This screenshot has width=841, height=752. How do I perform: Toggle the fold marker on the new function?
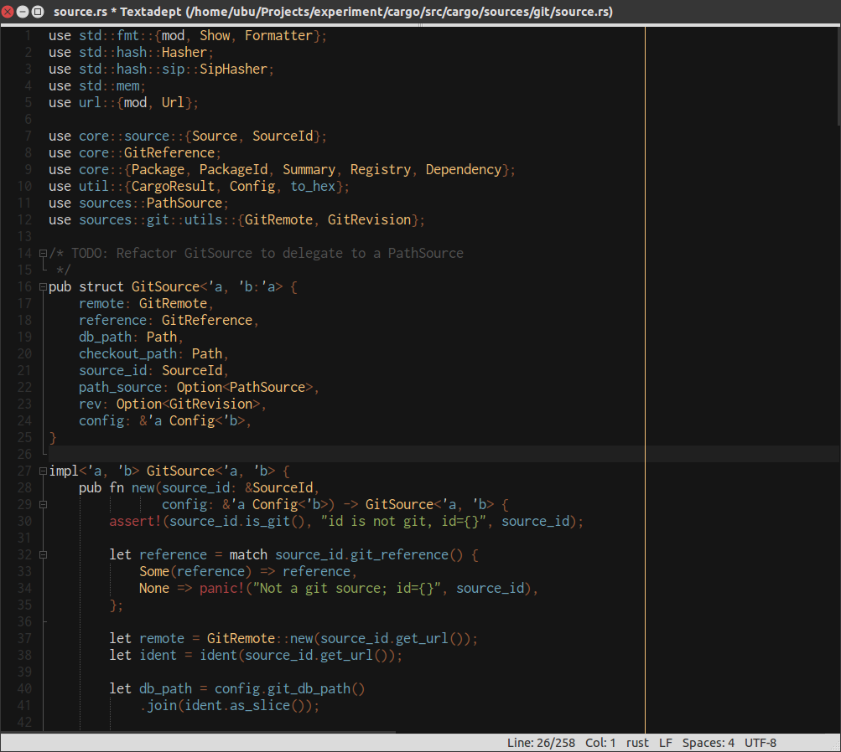(x=42, y=504)
